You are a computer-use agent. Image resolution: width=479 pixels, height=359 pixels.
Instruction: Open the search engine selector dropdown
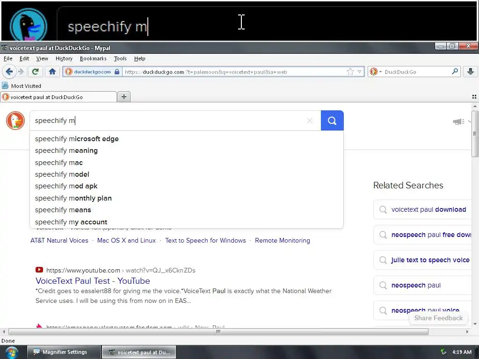[x=376, y=72]
